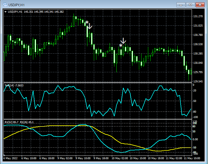The image size is (208, 164).
Task: Select the R1(52) 85.7 indicator label
Action: [x=12, y=122]
